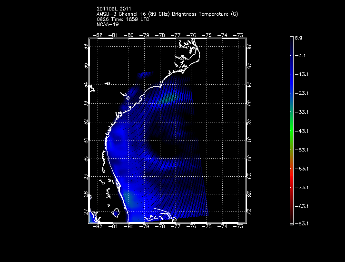Click the -75 longitude label on the bottom axis

tap(207, 227)
